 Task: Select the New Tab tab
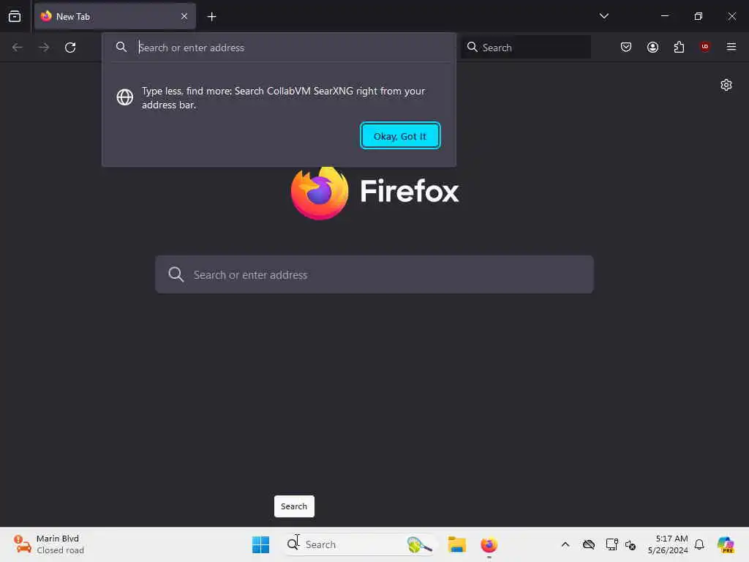click(x=115, y=16)
